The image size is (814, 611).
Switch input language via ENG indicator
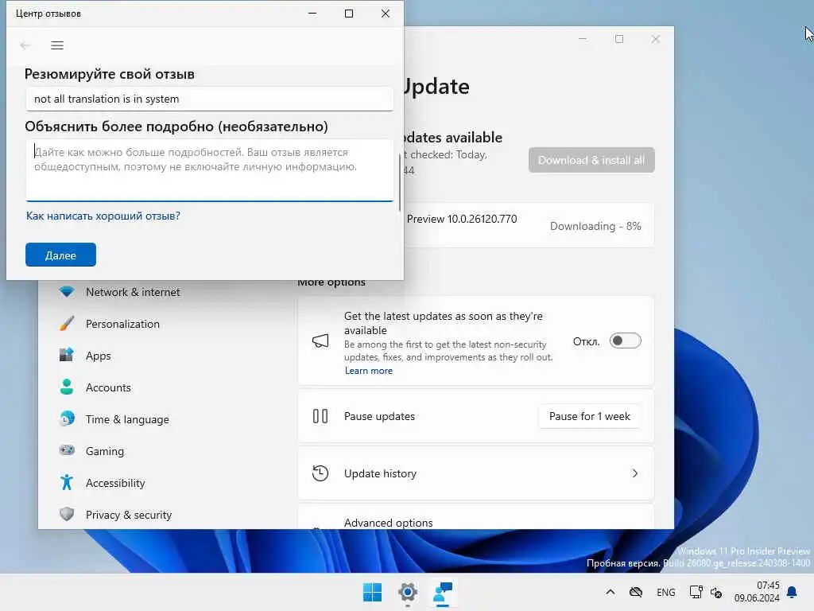tap(665, 592)
